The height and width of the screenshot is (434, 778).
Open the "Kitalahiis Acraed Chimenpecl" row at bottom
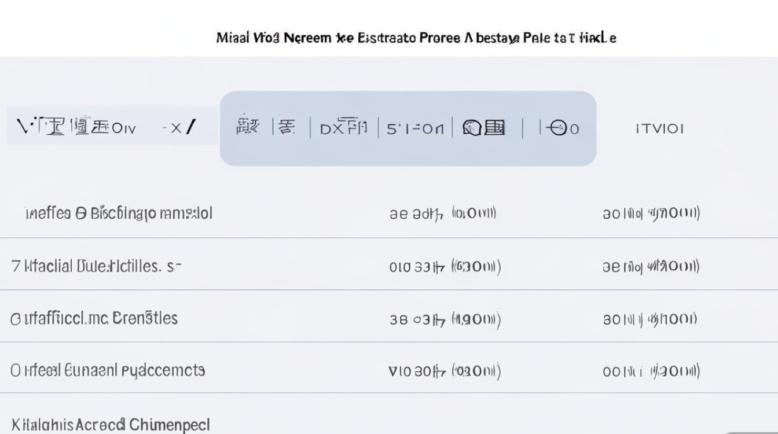pyautogui.click(x=111, y=424)
